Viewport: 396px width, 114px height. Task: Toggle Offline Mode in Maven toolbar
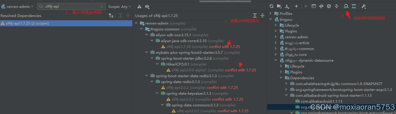coord(321,6)
